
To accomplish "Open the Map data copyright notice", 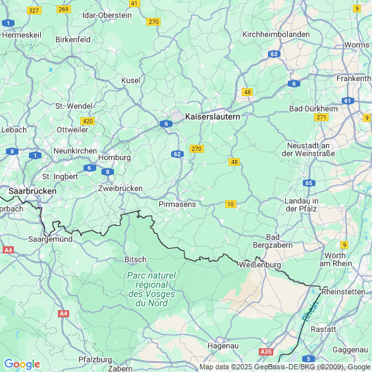I will [285, 367].
